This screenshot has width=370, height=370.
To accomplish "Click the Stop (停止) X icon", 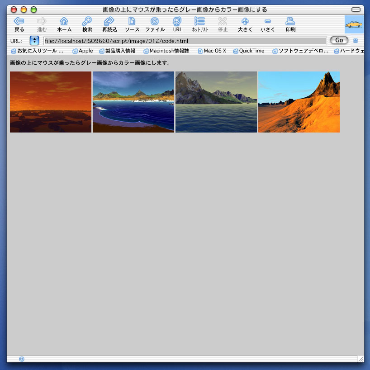I will 223,21.
